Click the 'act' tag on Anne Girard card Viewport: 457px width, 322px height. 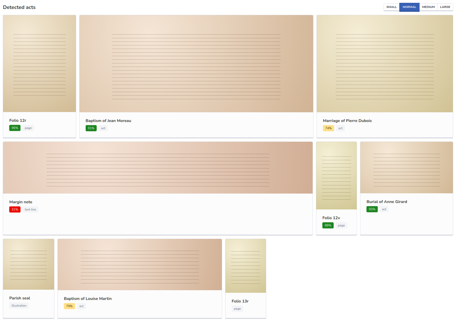click(x=384, y=209)
